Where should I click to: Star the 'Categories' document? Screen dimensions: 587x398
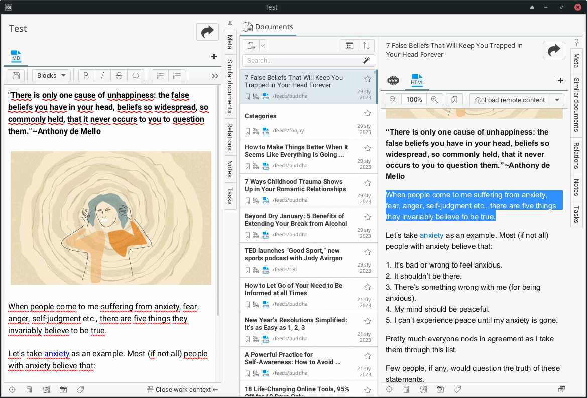click(x=368, y=113)
